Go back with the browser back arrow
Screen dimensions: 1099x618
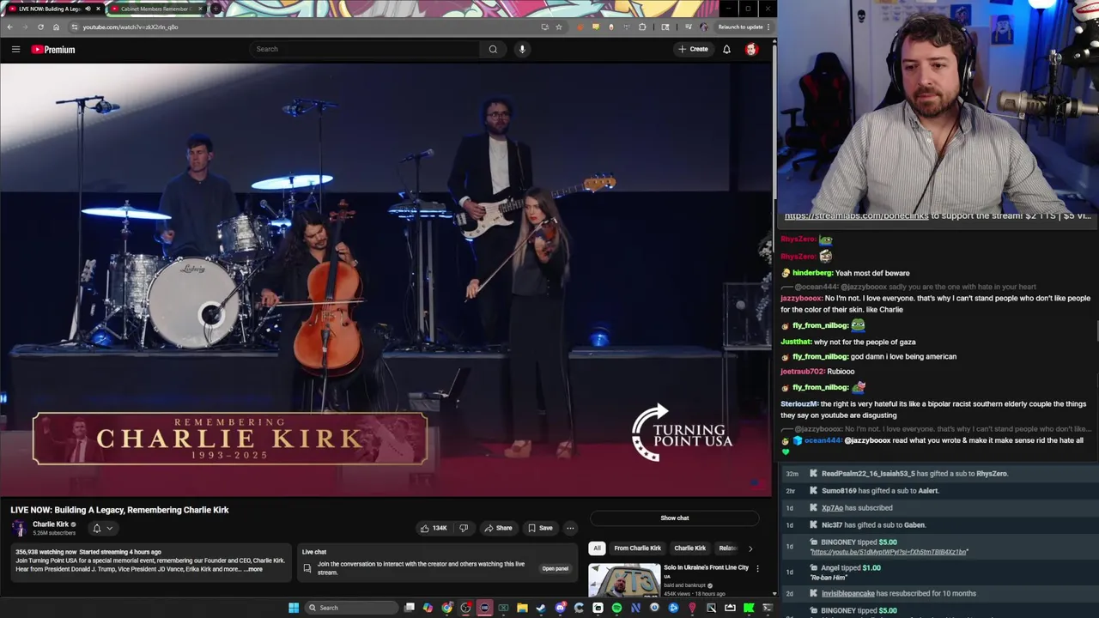click(x=9, y=27)
